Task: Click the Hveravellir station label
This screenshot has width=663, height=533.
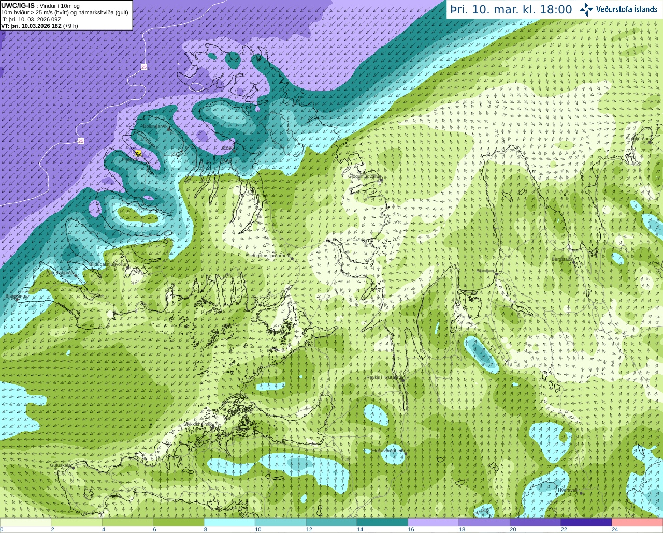Action: tap(569, 490)
